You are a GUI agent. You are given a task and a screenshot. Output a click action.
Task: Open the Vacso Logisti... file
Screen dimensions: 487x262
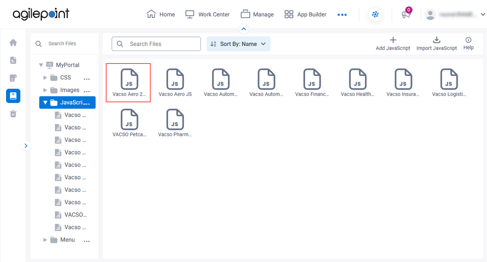(x=449, y=83)
